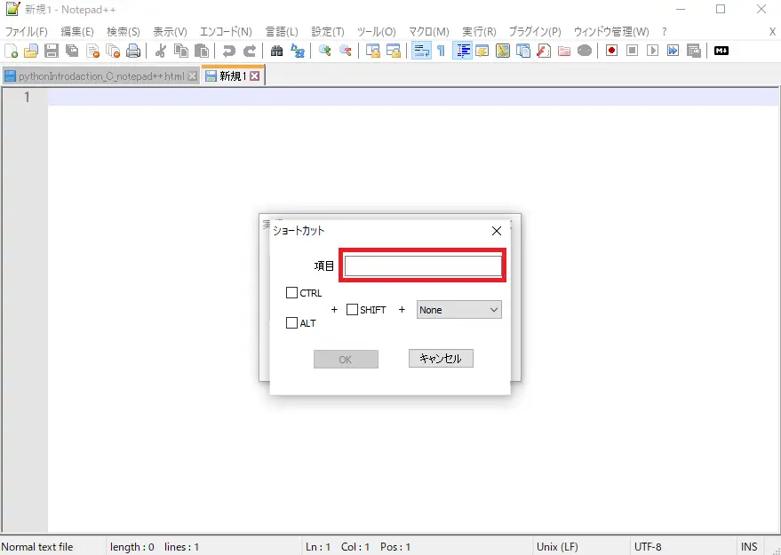This screenshot has width=781, height=555.
Task: Start macro recording with red dot icon
Action: pyautogui.click(x=611, y=51)
